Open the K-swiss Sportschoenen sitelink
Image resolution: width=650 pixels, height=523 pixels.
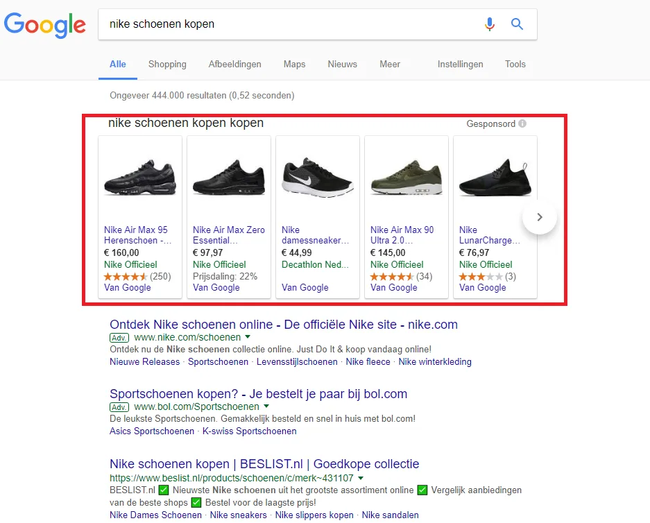coord(249,431)
